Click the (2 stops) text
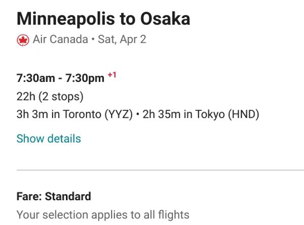Viewport: 304px width, 225px height. 61,96
